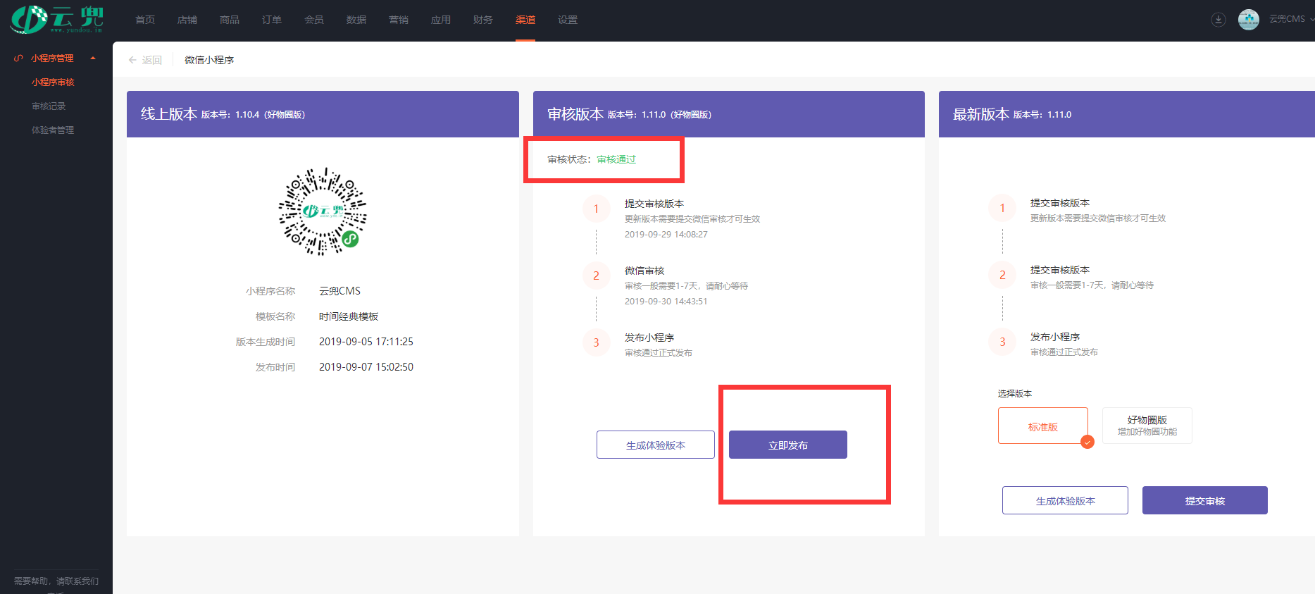Screen dimensions: 1315x594
Task: Click the download icon in top bar
Action: (x=1219, y=20)
